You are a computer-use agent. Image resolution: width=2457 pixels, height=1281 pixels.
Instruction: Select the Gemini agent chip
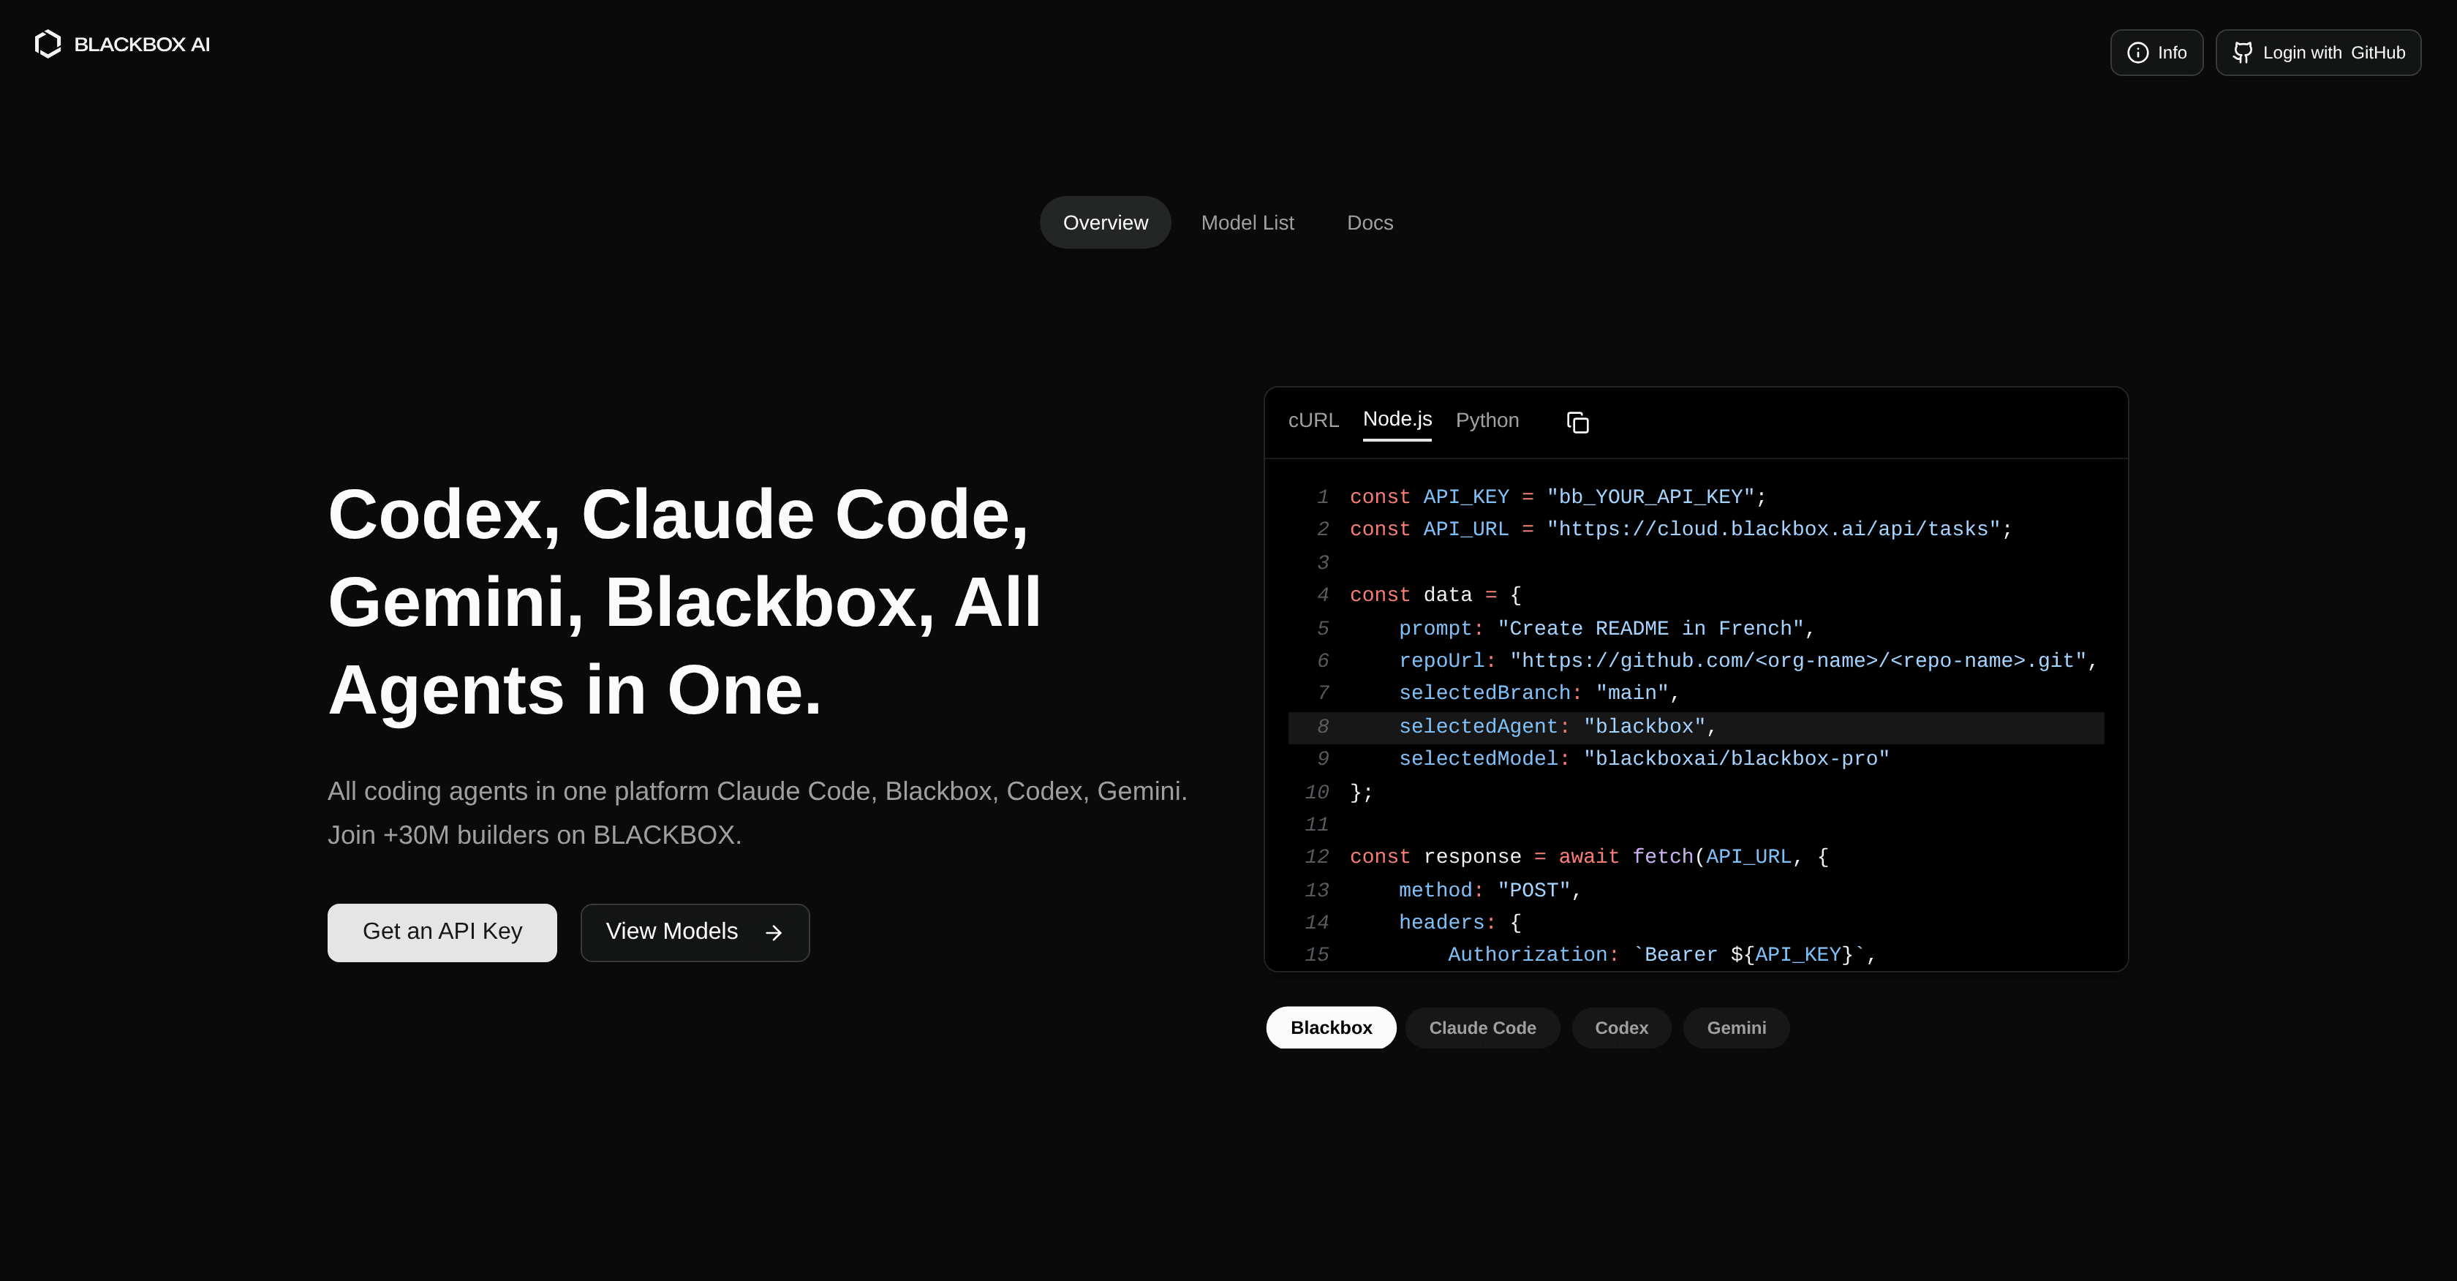(x=1736, y=1027)
